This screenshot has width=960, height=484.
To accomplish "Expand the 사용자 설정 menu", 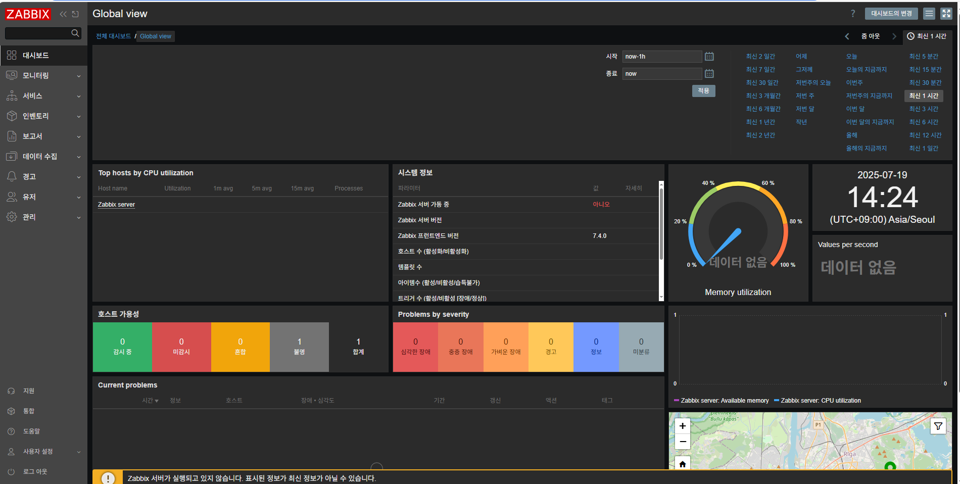I will click(x=43, y=452).
